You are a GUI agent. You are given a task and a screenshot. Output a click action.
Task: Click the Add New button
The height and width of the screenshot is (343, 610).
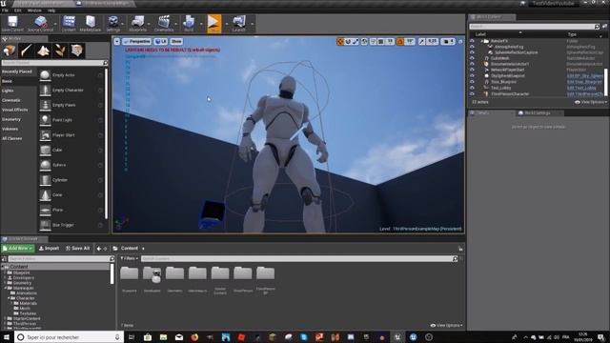point(18,248)
